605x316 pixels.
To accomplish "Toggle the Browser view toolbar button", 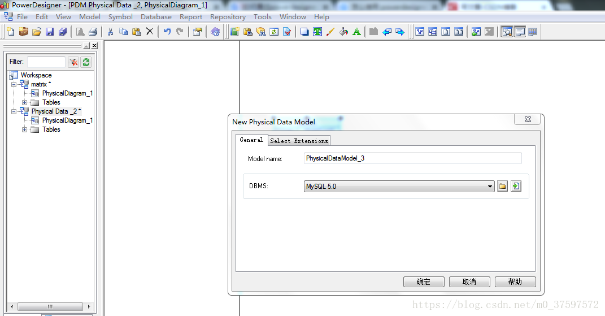I will pyautogui.click(x=507, y=32).
